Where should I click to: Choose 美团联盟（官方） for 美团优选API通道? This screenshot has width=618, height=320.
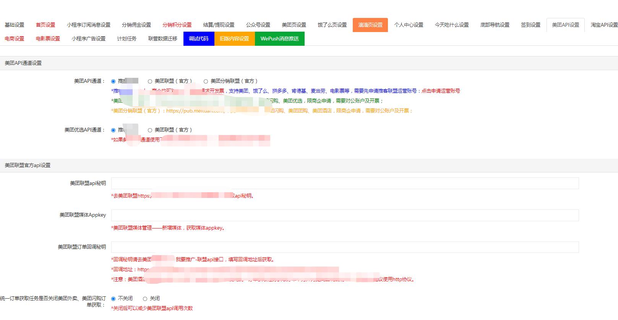150,130
